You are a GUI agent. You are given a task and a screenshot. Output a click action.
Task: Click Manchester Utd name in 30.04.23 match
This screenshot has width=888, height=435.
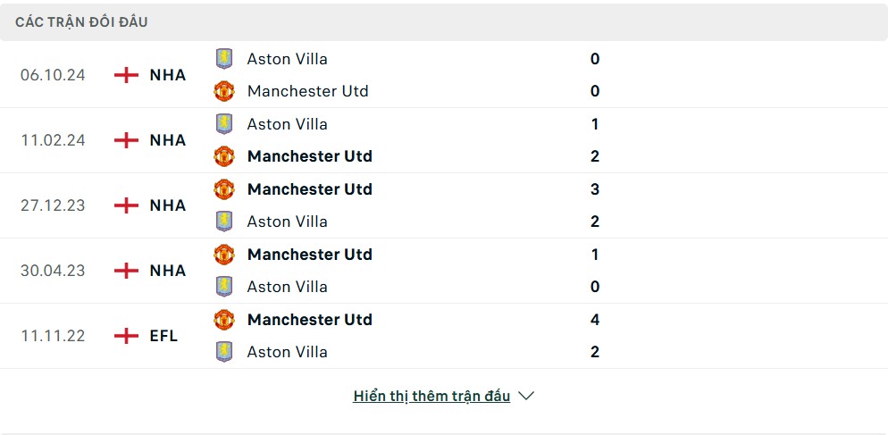tap(310, 255)
